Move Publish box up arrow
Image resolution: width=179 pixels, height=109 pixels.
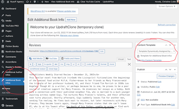pyautogui.click(x=166, y=69)
